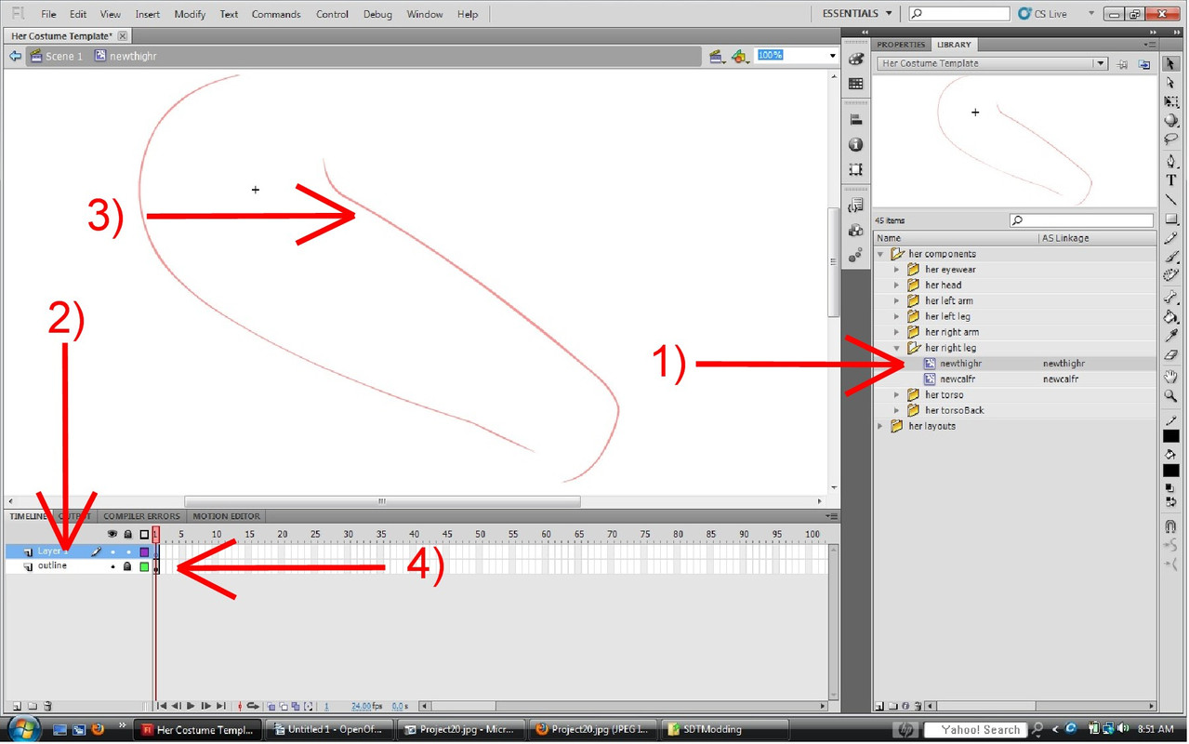
Task: Select the Zoom magnifier tool
Action: pyautogui.click(x=1171, y=396)
